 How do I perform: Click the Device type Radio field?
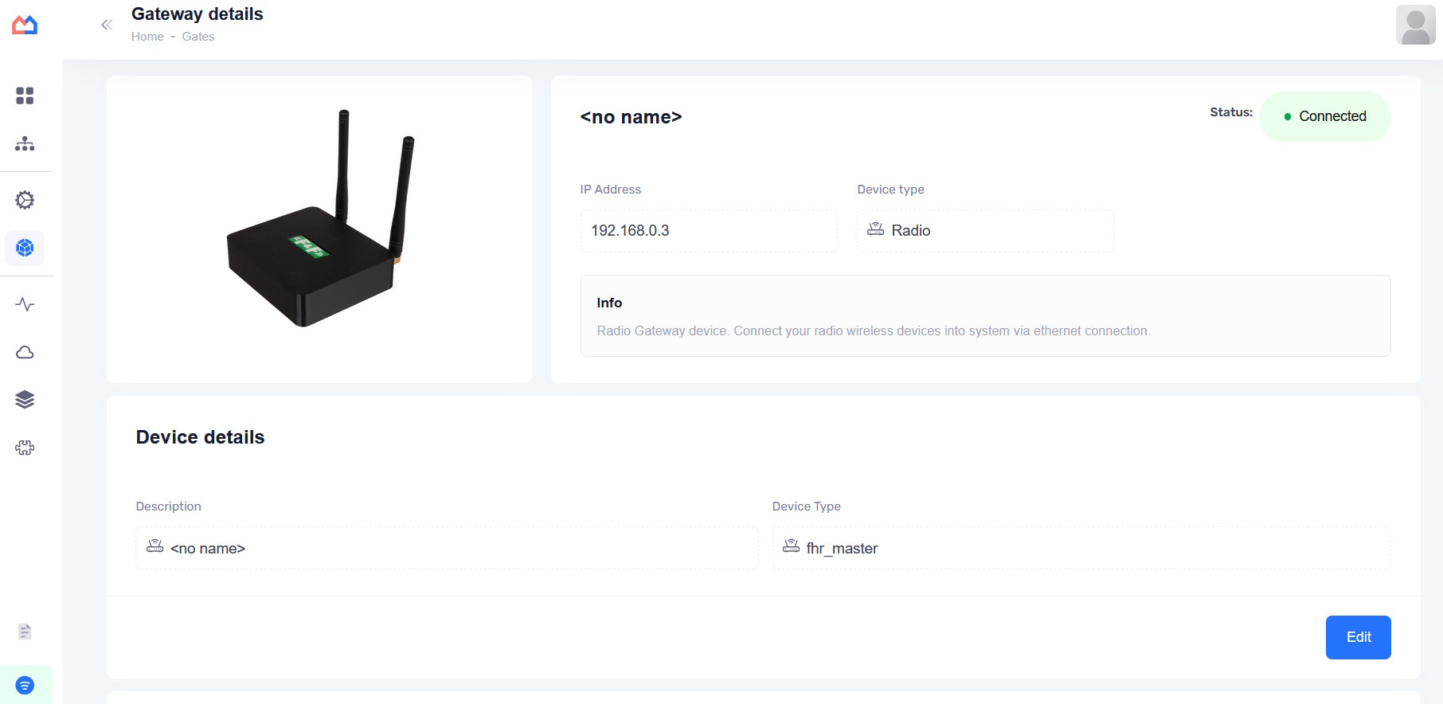click(985, 231)
